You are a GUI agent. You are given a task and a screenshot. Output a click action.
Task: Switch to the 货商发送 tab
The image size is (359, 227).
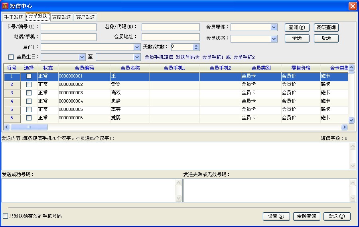pos(61,17)
